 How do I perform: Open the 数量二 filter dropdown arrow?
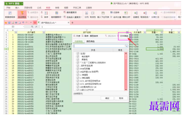pyautogui.click(x=179, y=32)
